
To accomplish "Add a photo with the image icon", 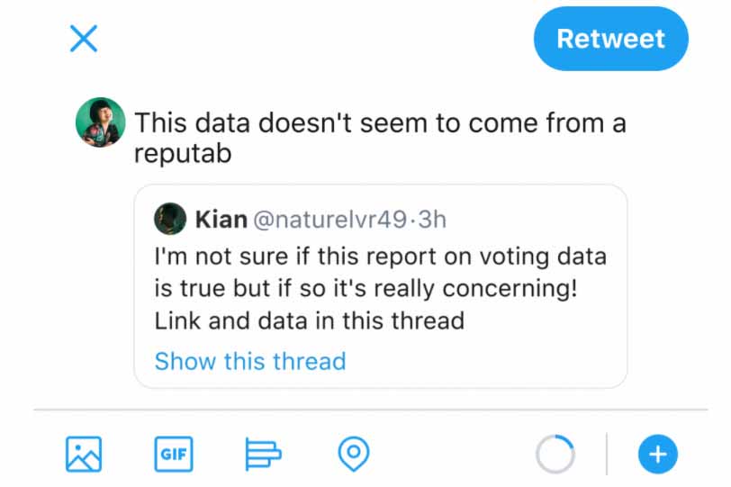I will (x=84, y=454).
